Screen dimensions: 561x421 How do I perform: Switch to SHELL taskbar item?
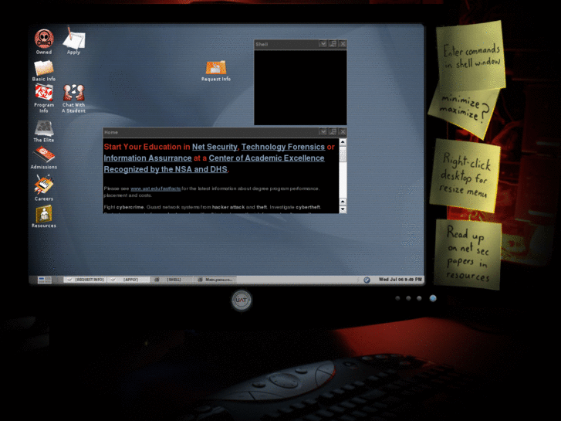pos(172,280)
